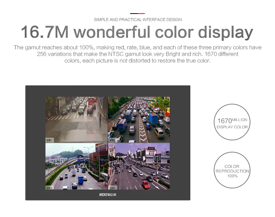Screen dimensions: 275x217
Task: Click the top-left rainy street camera feed
Action: coord(77,119)
